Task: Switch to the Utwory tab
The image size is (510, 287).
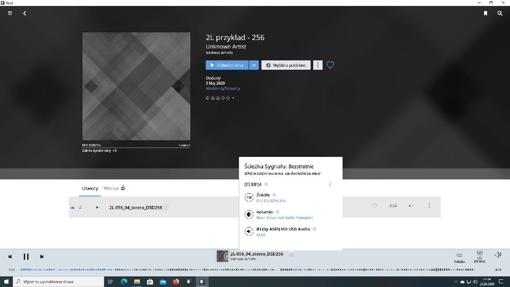Action: point(90,188)
